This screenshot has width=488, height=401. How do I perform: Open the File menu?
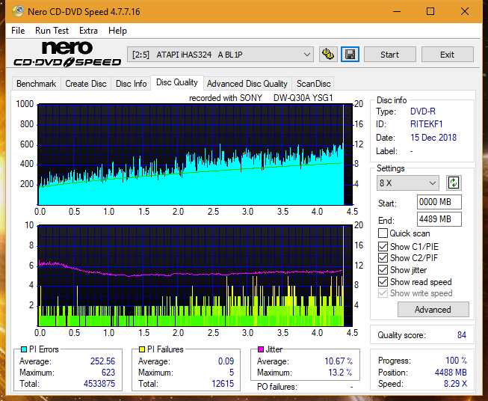[x=18, y=31]
